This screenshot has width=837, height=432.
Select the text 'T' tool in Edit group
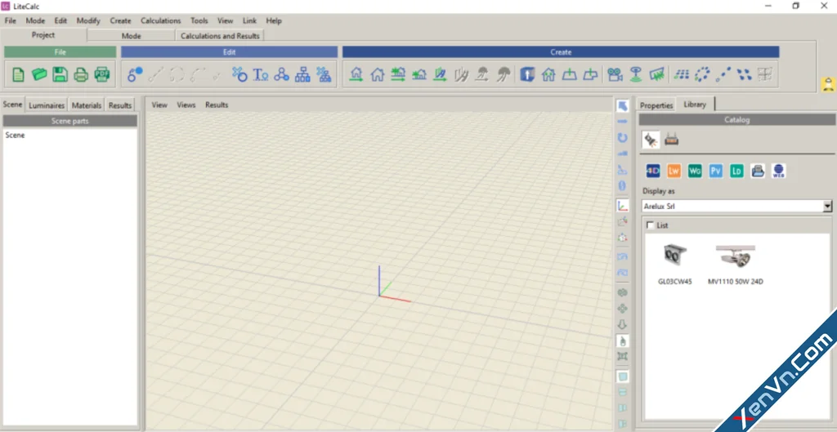(x=261, y=74)
